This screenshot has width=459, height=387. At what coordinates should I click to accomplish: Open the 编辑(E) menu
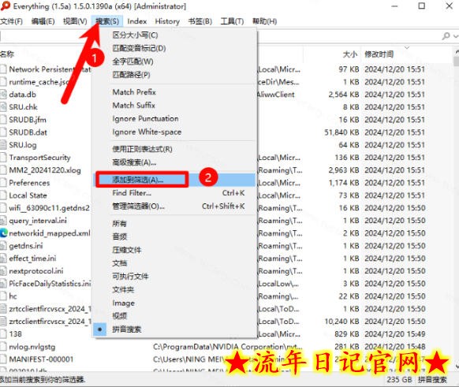[x=43, y=21]
